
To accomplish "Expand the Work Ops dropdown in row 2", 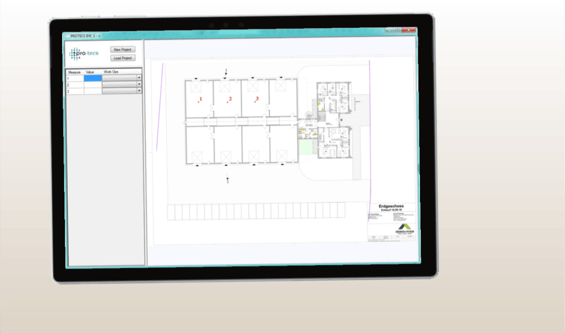I will pos(139,85).
